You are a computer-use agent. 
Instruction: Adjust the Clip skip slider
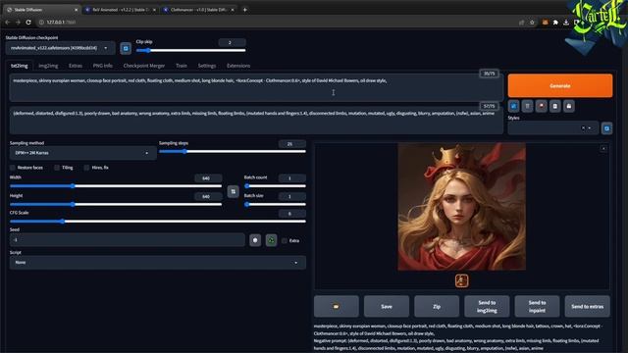[x=190, y=50]
